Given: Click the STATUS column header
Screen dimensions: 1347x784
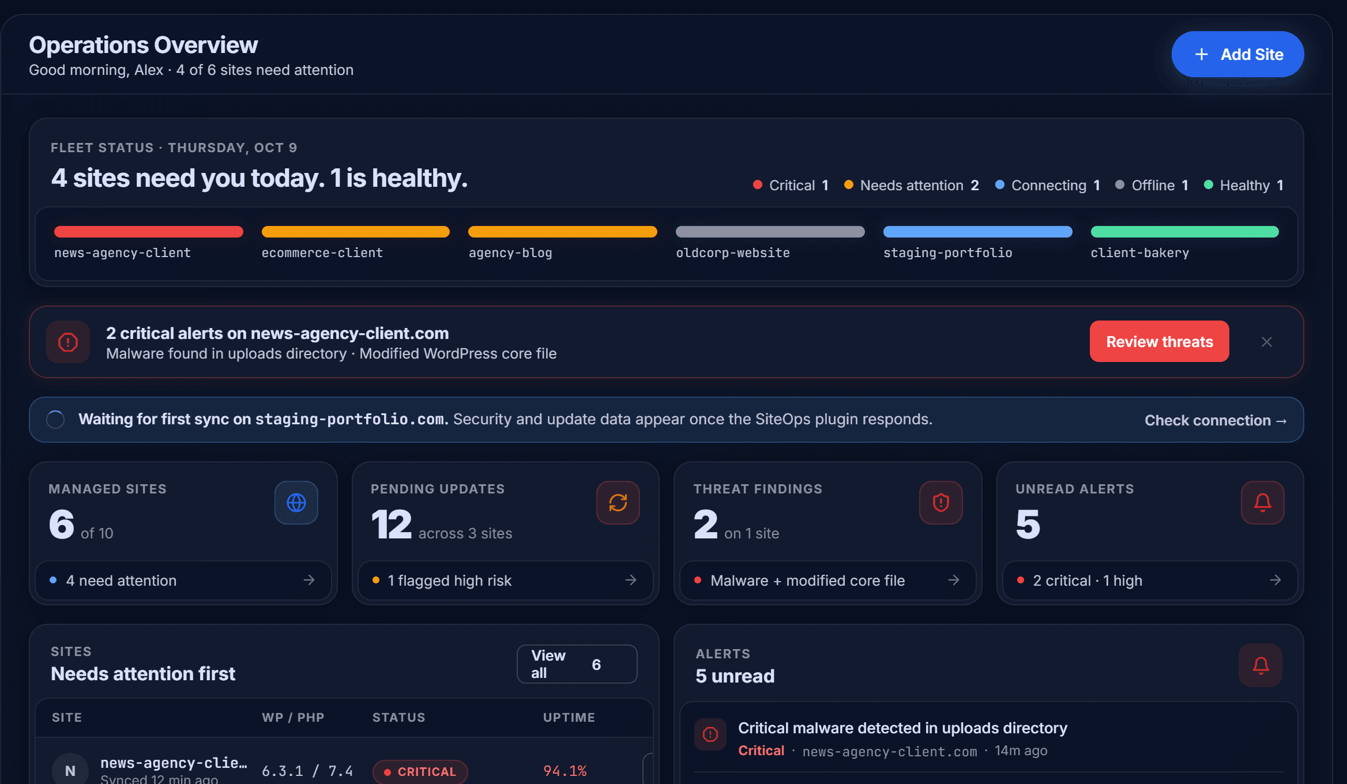Looking at the screenshot, I should coord(398,718).
